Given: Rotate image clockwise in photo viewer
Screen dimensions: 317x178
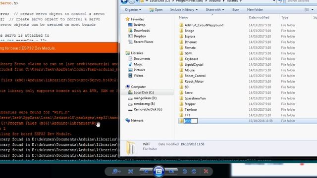Looking at the screenshot, I should pos(194,172).
